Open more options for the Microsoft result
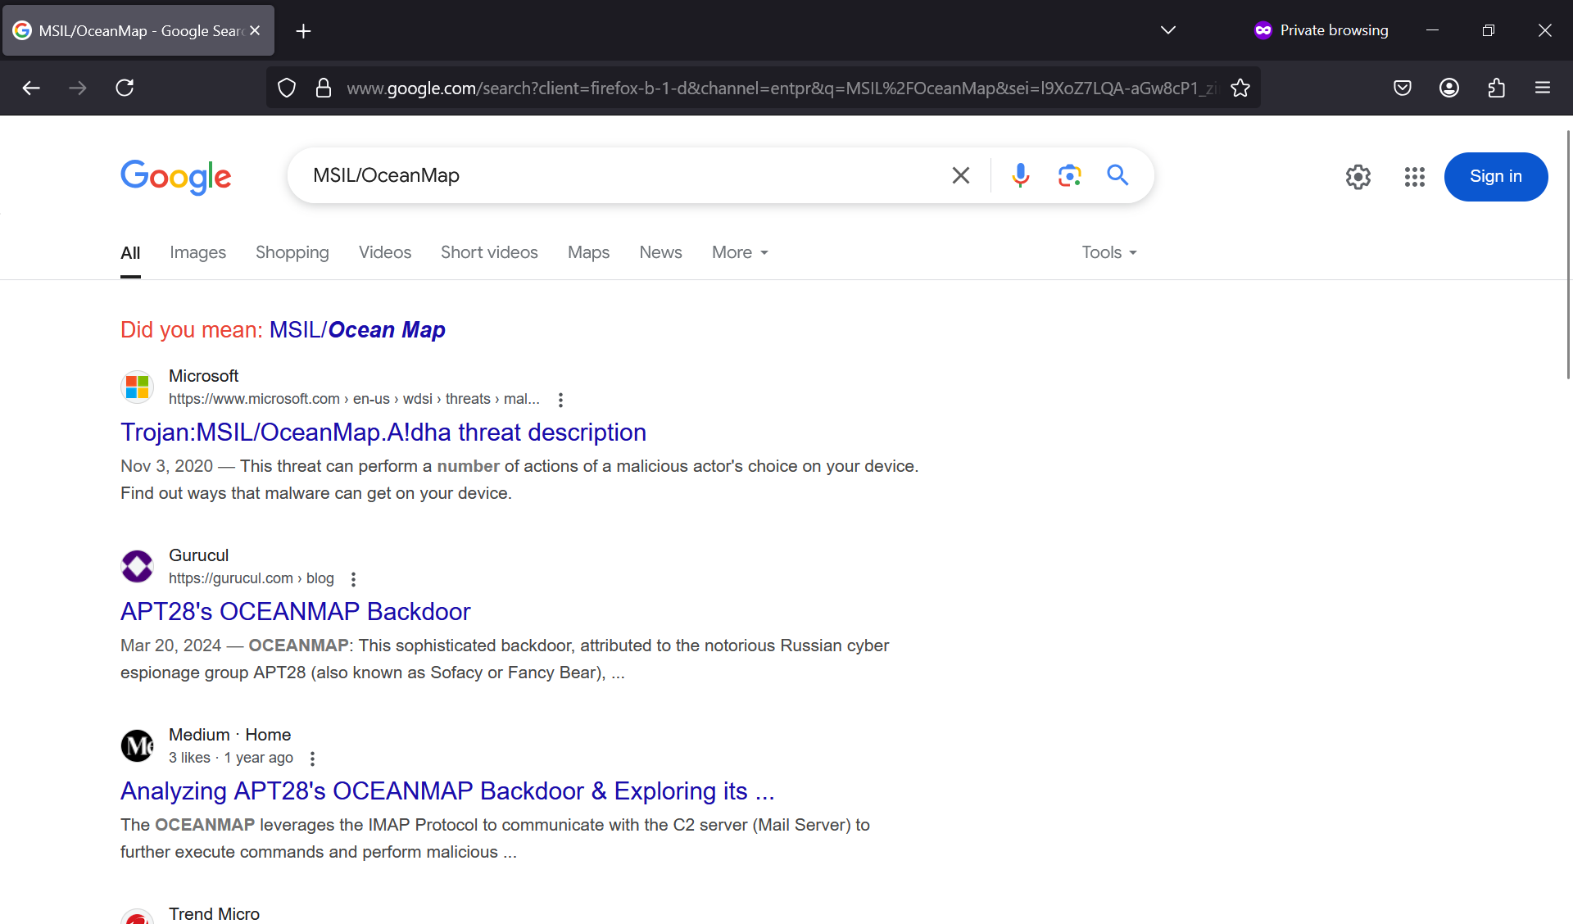Screen dimensions: 1573x924 tap(560, 400)
